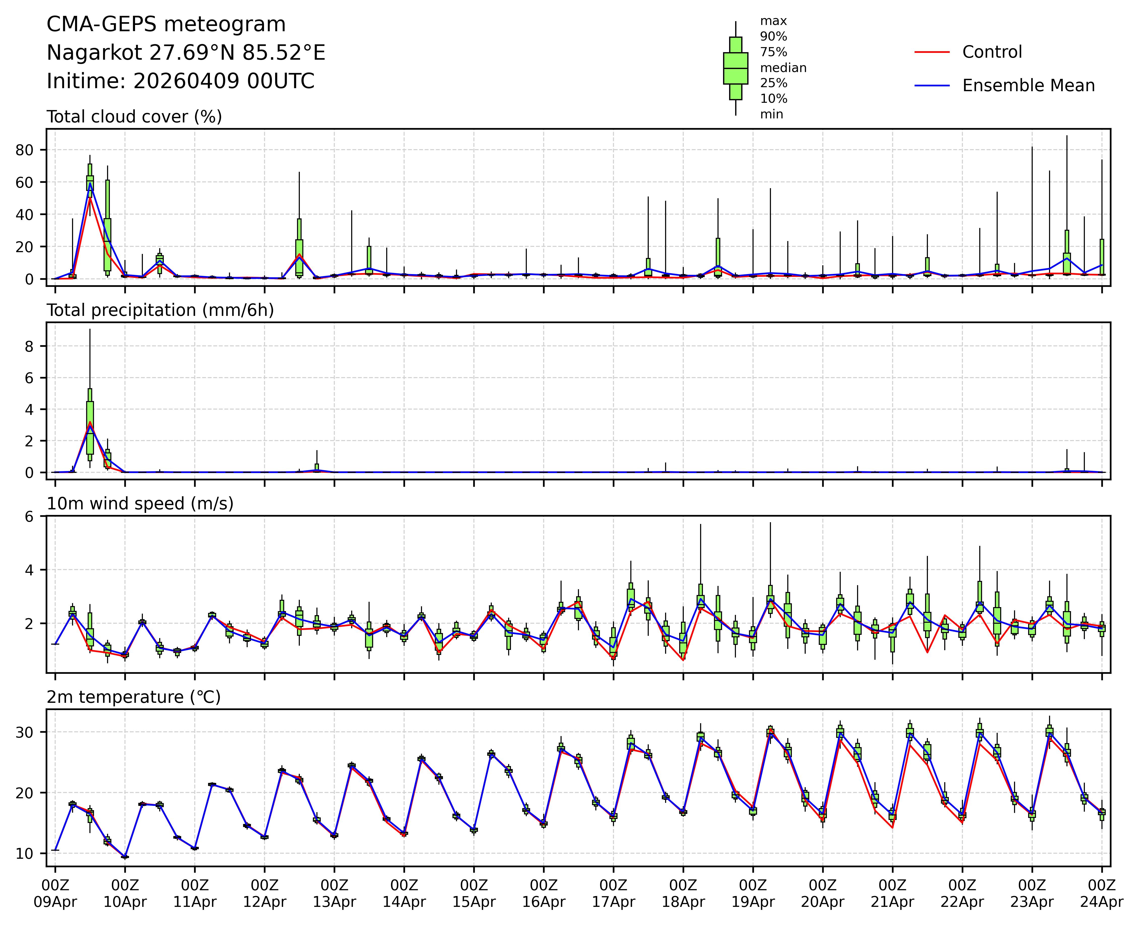Click the 00Z 17Apr axis label

(x=613, y=894)
